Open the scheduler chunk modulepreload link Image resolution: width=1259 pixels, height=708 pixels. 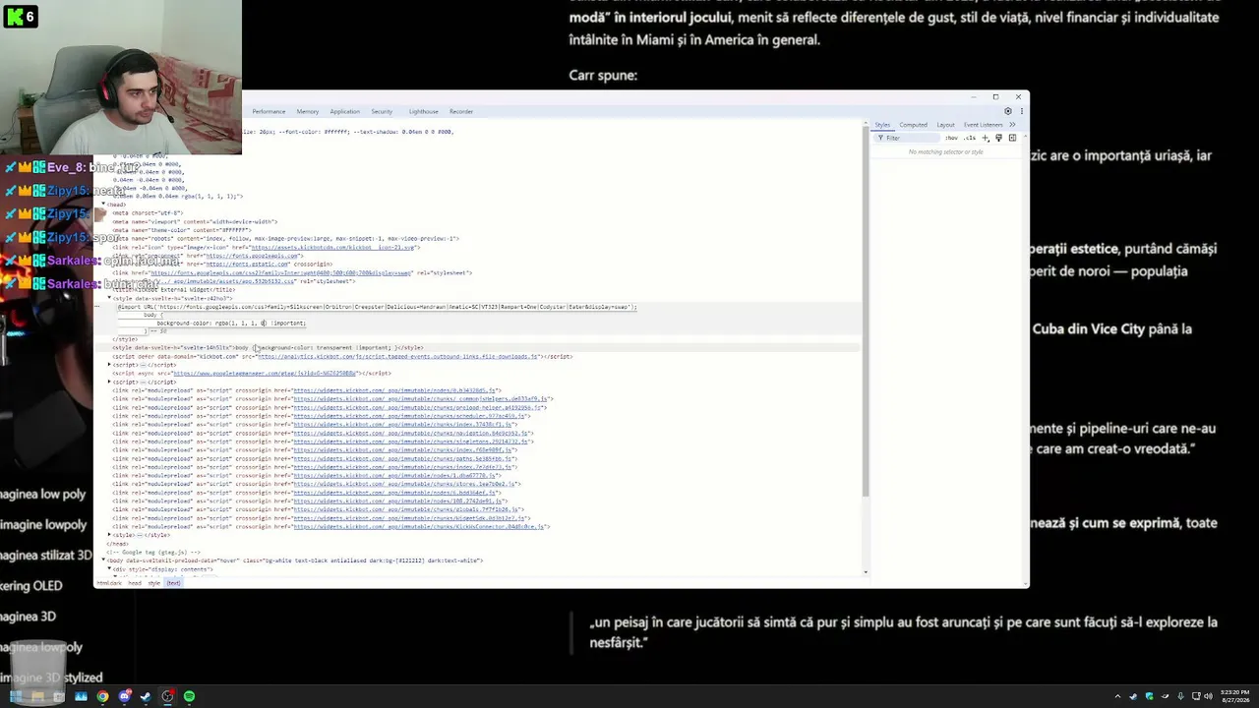point(410,416)
